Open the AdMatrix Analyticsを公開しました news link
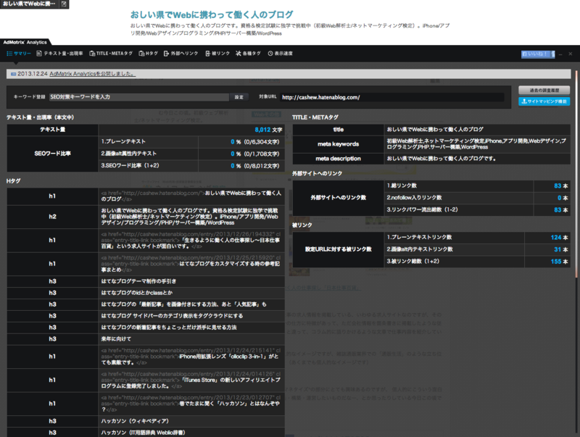580x437 pixels. point(93,74)
